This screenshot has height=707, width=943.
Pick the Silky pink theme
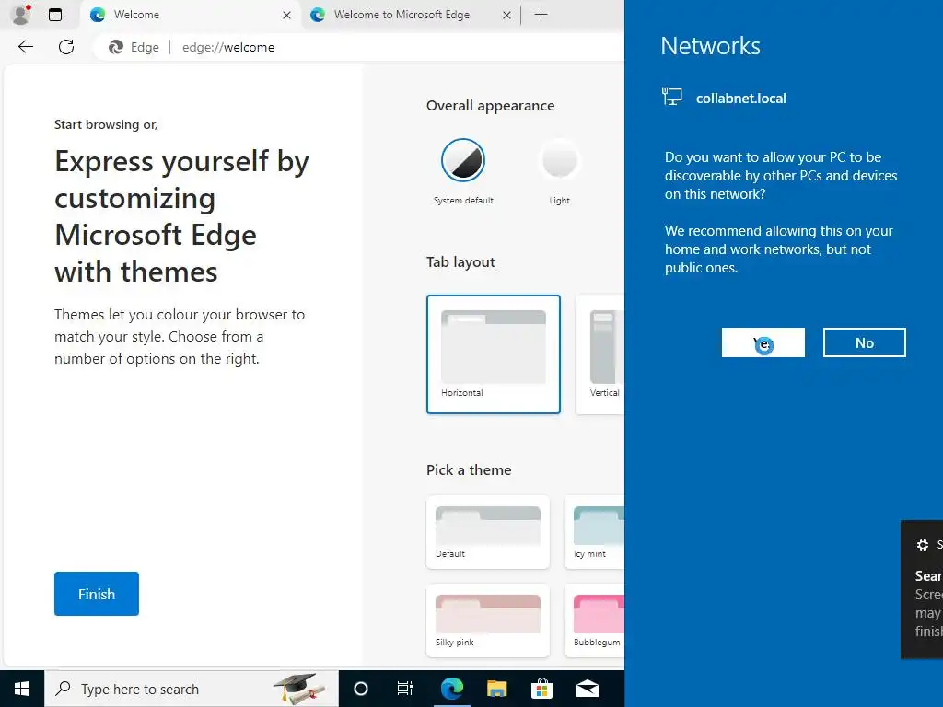pos(488,620)
